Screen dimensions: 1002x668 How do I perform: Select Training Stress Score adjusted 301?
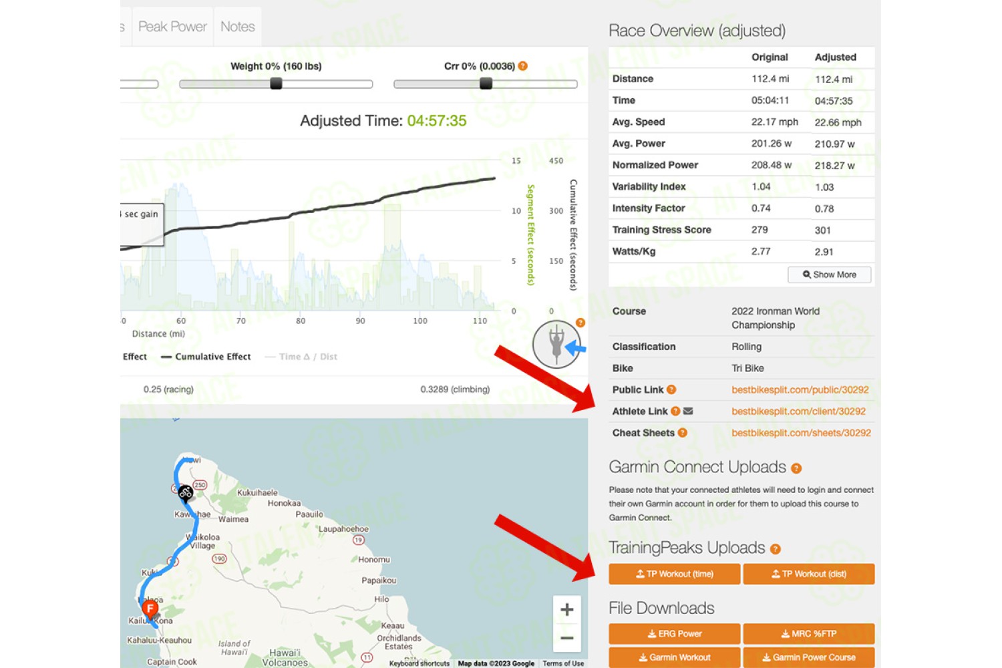[x=822, y=230]
